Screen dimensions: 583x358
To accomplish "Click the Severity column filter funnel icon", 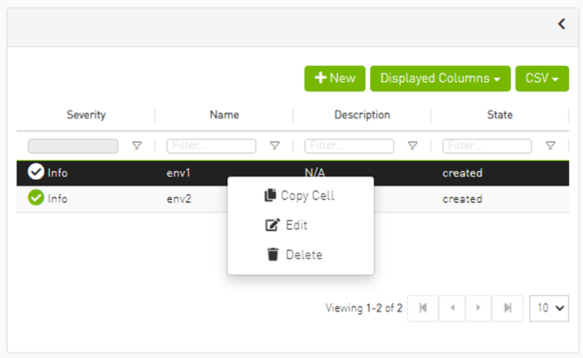I will pyautogui.click(x=137, y=146).
